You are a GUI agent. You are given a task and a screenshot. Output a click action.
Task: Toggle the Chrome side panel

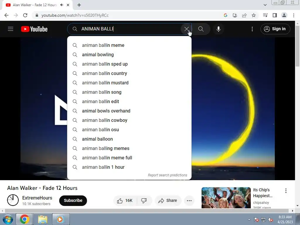pos(275,15)
